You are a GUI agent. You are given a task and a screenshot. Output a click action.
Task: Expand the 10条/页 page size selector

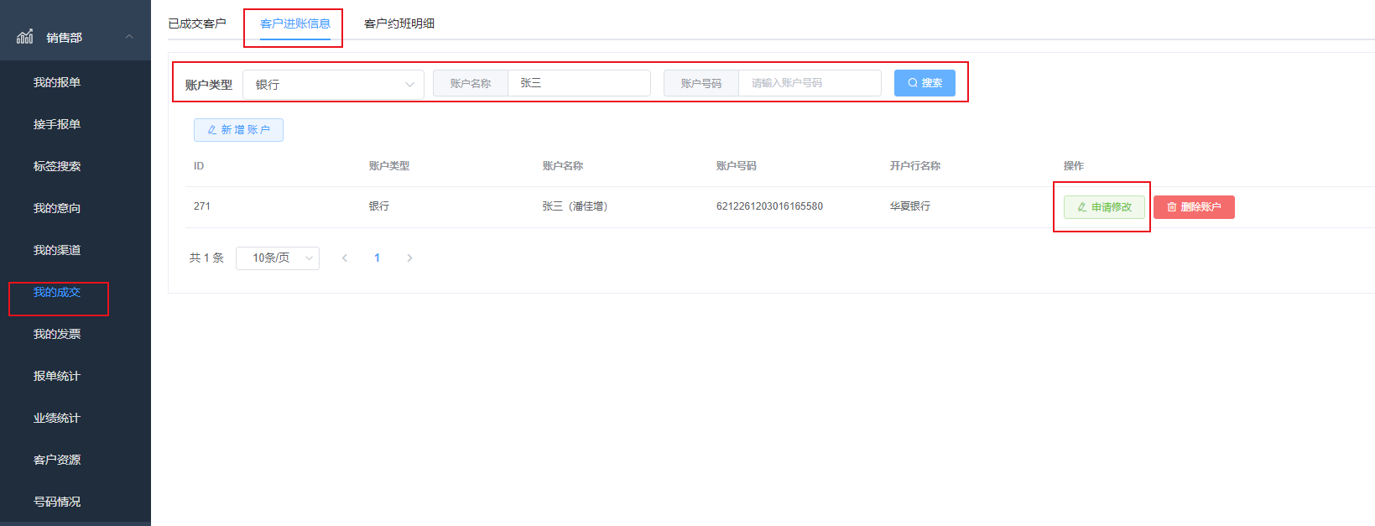277,258
